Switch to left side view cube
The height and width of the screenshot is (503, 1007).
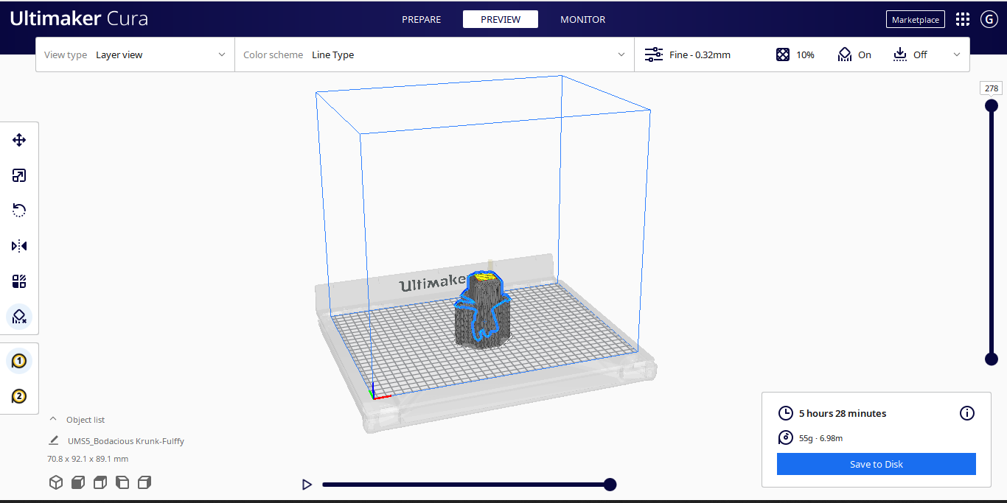coord(122,482)
